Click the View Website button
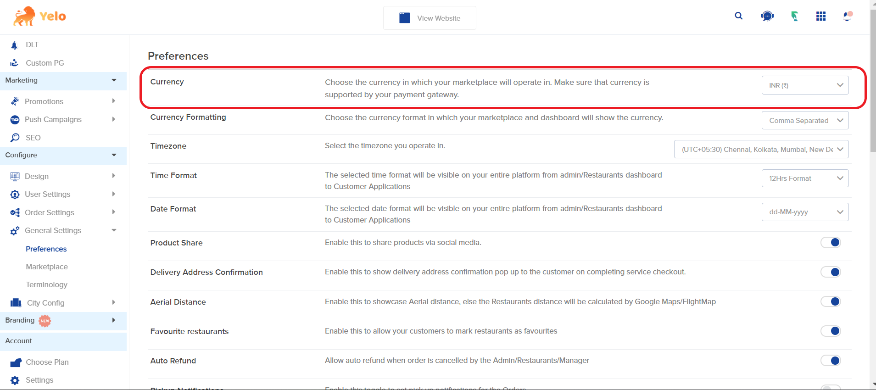 coord(430,18)
